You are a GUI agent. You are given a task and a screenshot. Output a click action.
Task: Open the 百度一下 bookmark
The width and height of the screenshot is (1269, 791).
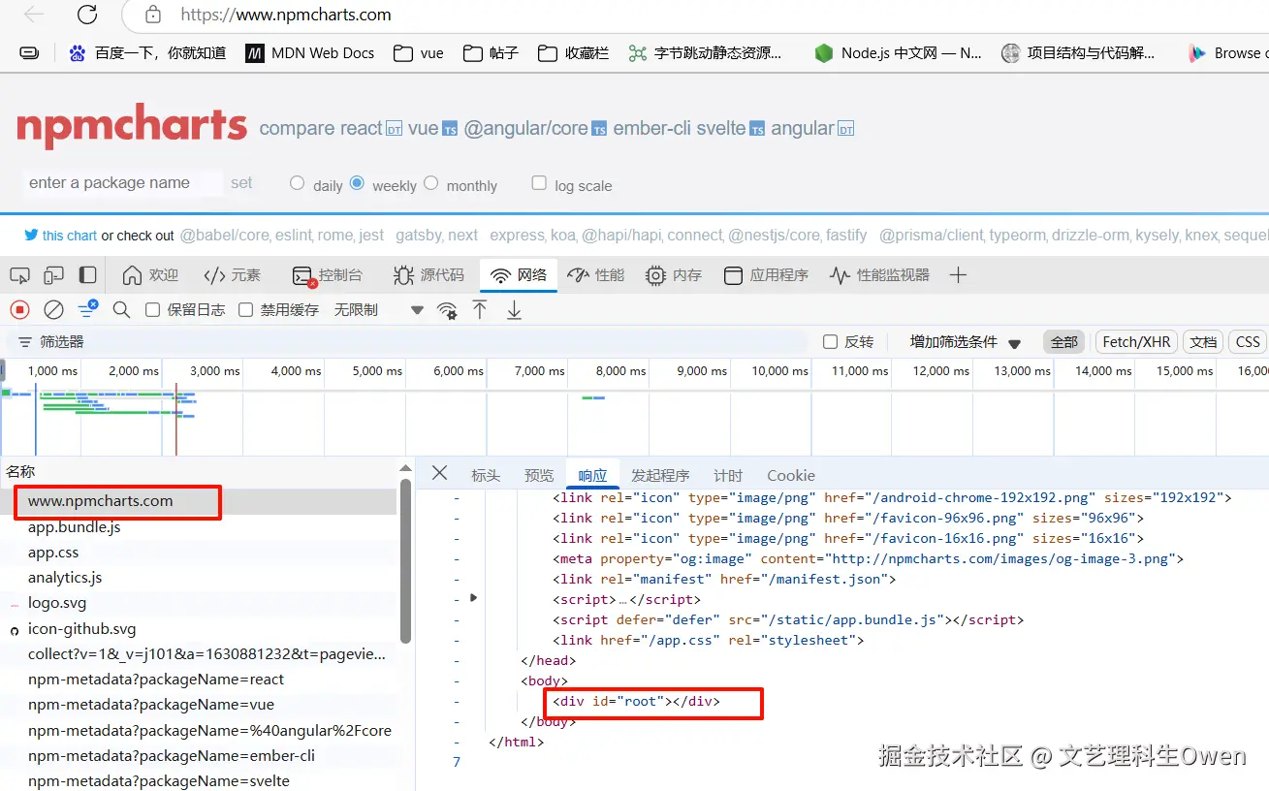(147, 53)
